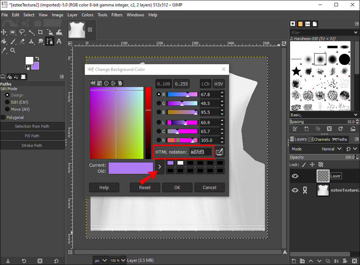Open the zoom percentage dropdown in status bar
Viewport: 360px width, 265px height.
tap(123, 260)
